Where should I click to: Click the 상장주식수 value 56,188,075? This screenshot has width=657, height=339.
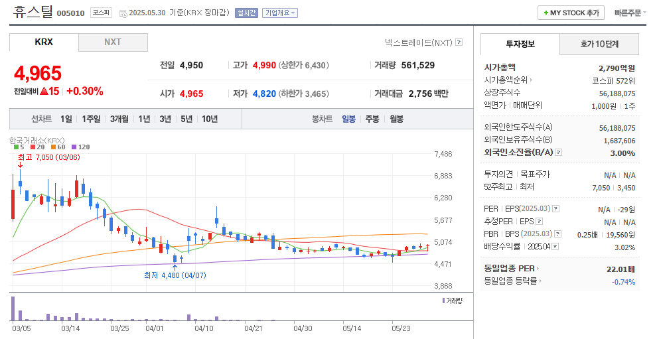coord(617,94)
